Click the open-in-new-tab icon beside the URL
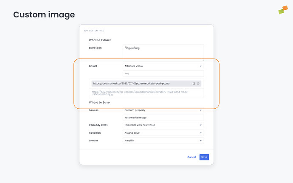The image size is (293, 183). [x=194, y=84]
